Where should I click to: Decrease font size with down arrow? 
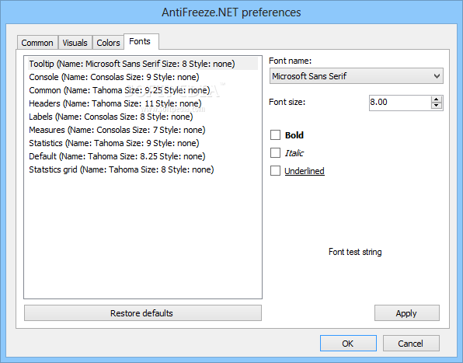(437, 106)
